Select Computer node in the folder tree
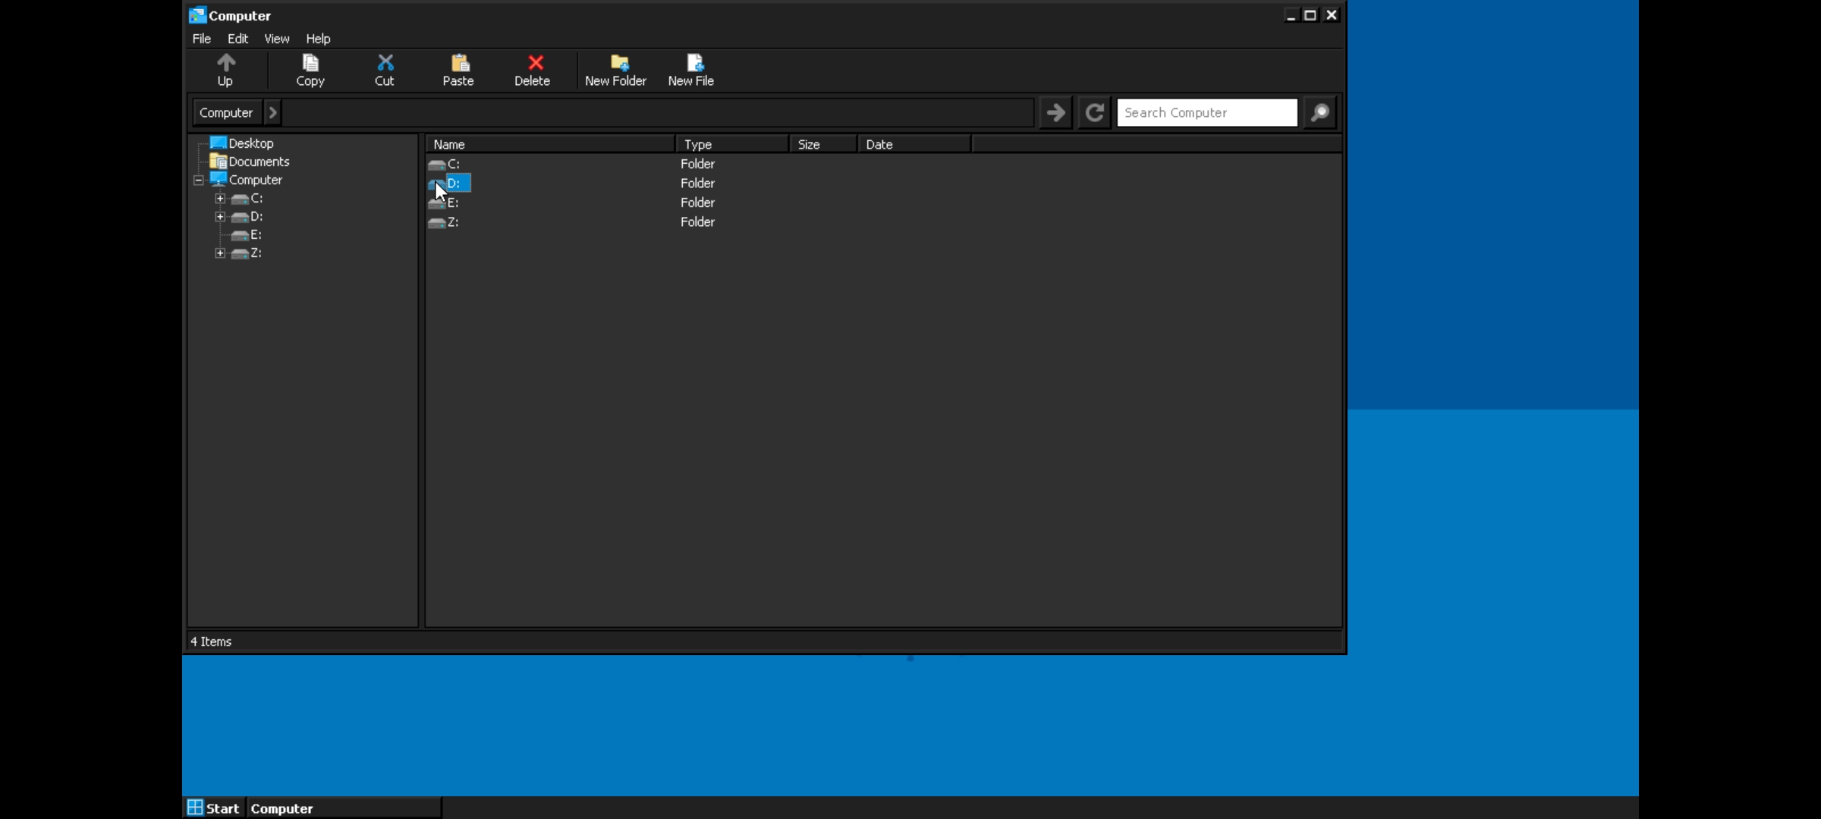This screenshot has width=1821, height=819. pos(256,180)
